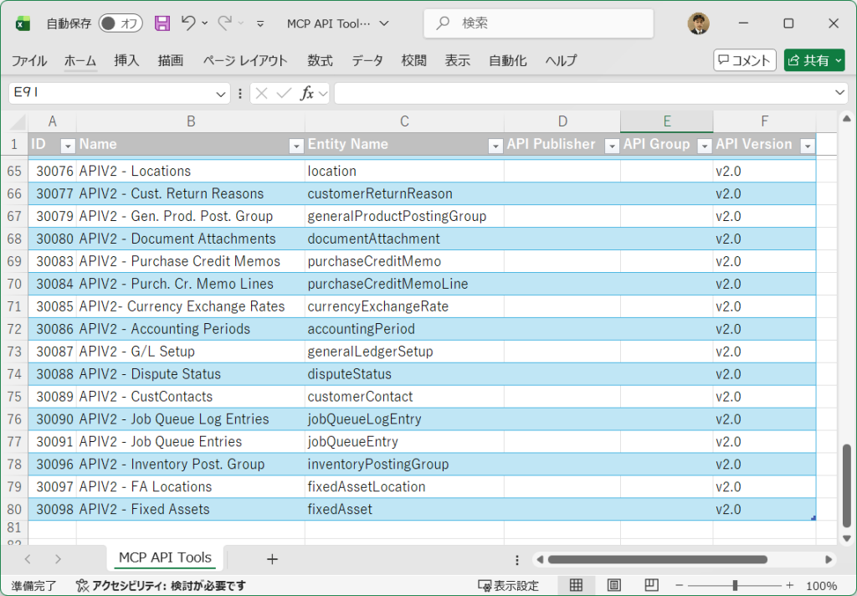Add a new sheet with plus icon

point(271,558)
